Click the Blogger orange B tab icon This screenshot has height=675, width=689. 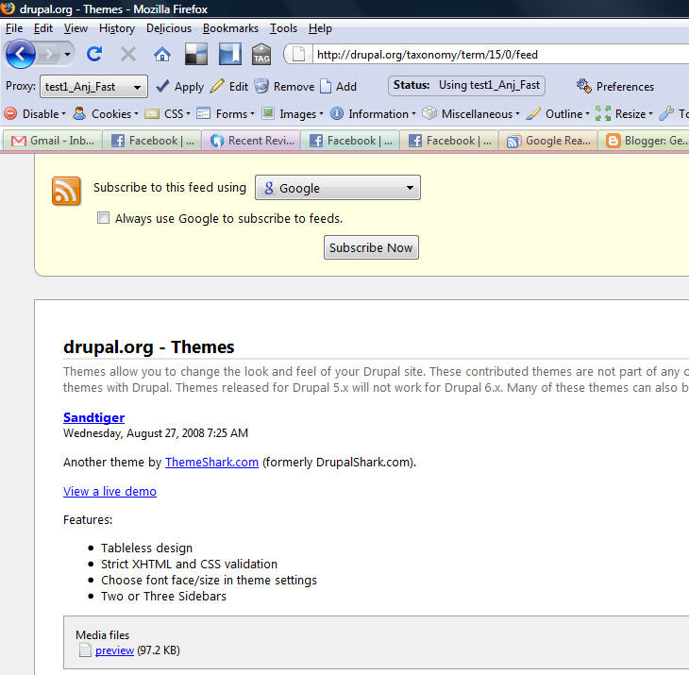click(613, 141)
